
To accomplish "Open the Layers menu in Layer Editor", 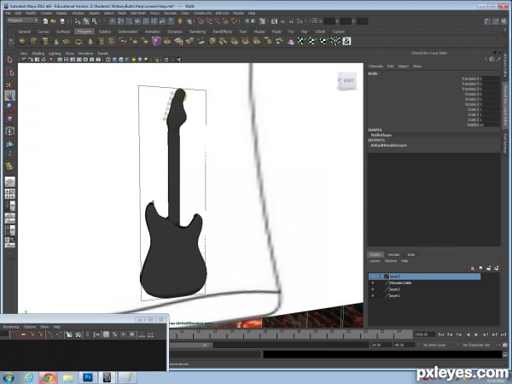I will [x=375, y=261].
